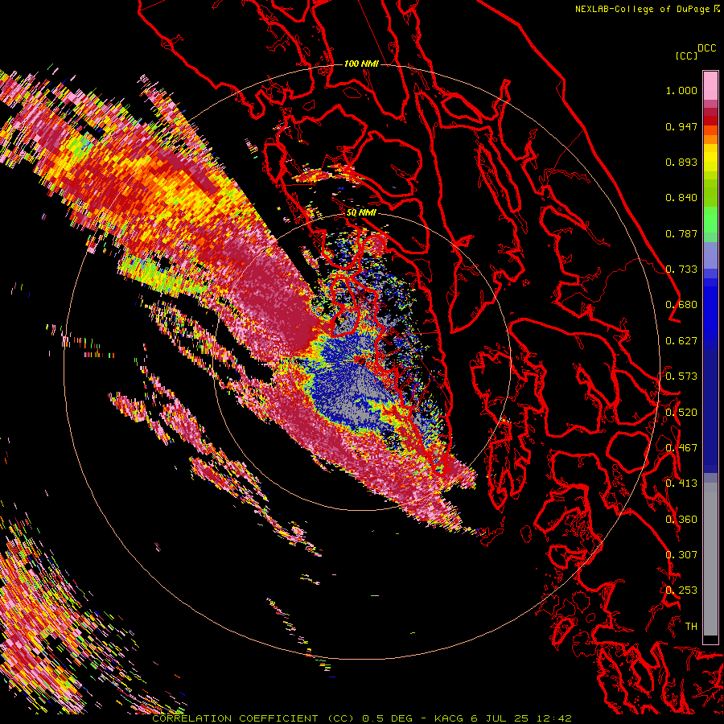Image resolution: width=724 pixels, height=724 pixels.
Task: Click the pink top segment of color bar
Action: 710,85
